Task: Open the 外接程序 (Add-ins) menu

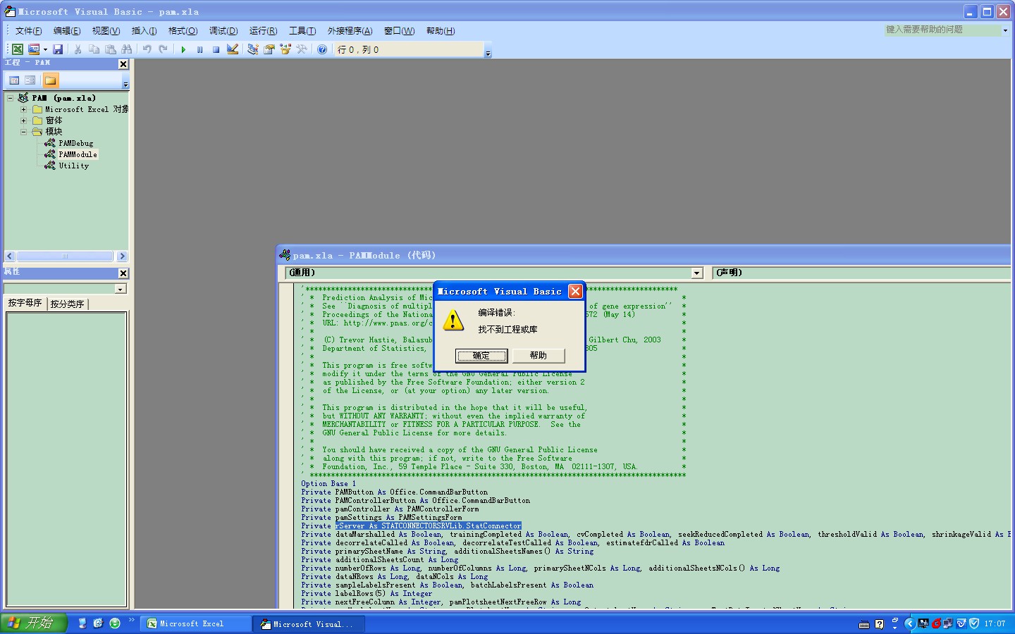Action: (350, 30)
